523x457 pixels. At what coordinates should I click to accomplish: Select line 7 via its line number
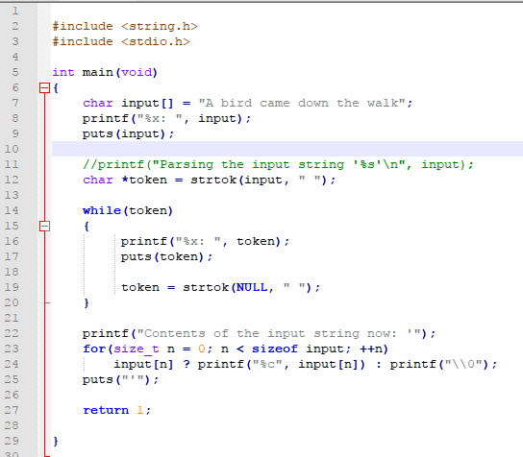tap(15, 103)
